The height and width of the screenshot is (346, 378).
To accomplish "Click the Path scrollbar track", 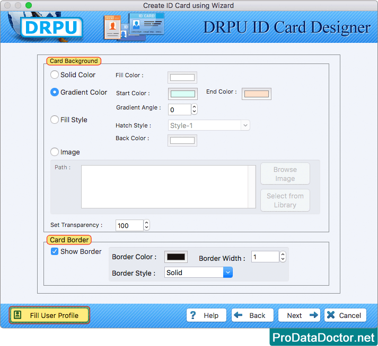I will [x=252, y=187].
